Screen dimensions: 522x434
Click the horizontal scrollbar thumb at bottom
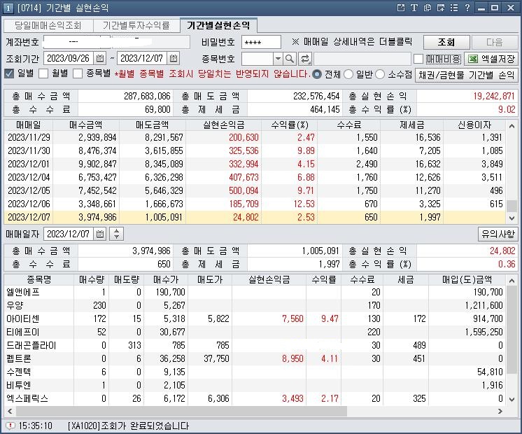(181, 412)
